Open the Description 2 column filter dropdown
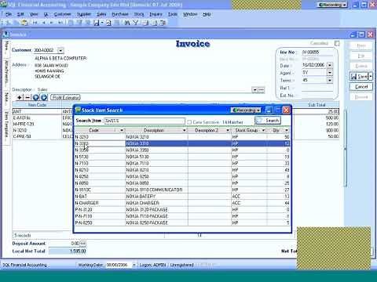 (228, 130)
